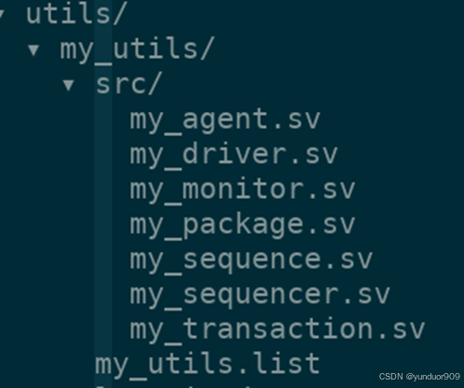Open my_monitor.sv file
464x388 pixels.
[242, 189]
